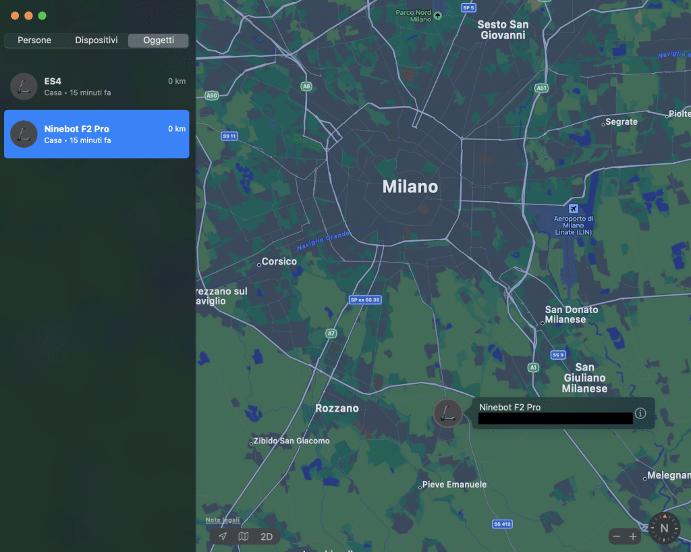Click the SP ex SS 35 road badge
This screenshot has height=552, width=691.
click(365, 300)
